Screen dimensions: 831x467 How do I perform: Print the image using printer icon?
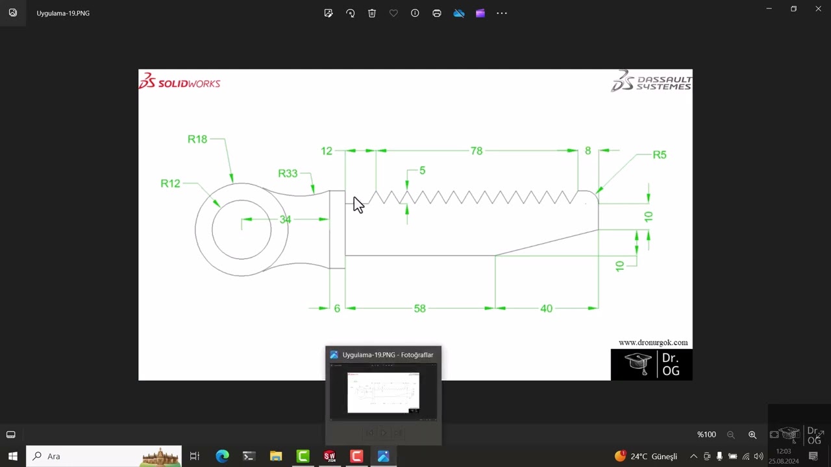[437, 13]
